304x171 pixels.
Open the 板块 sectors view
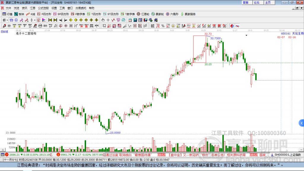coord(19,14)
